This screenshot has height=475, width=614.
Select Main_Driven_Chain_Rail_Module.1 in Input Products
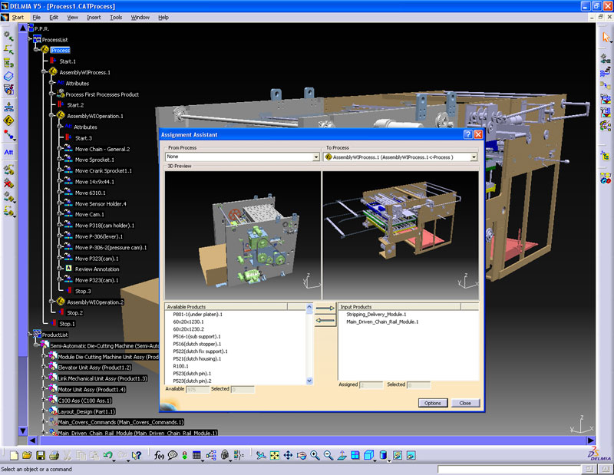click(382, 322)
